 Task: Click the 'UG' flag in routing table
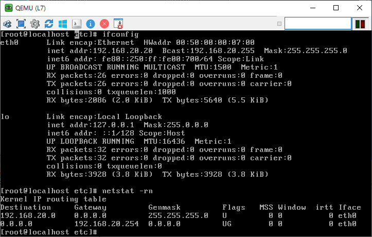tap(227, 224)
